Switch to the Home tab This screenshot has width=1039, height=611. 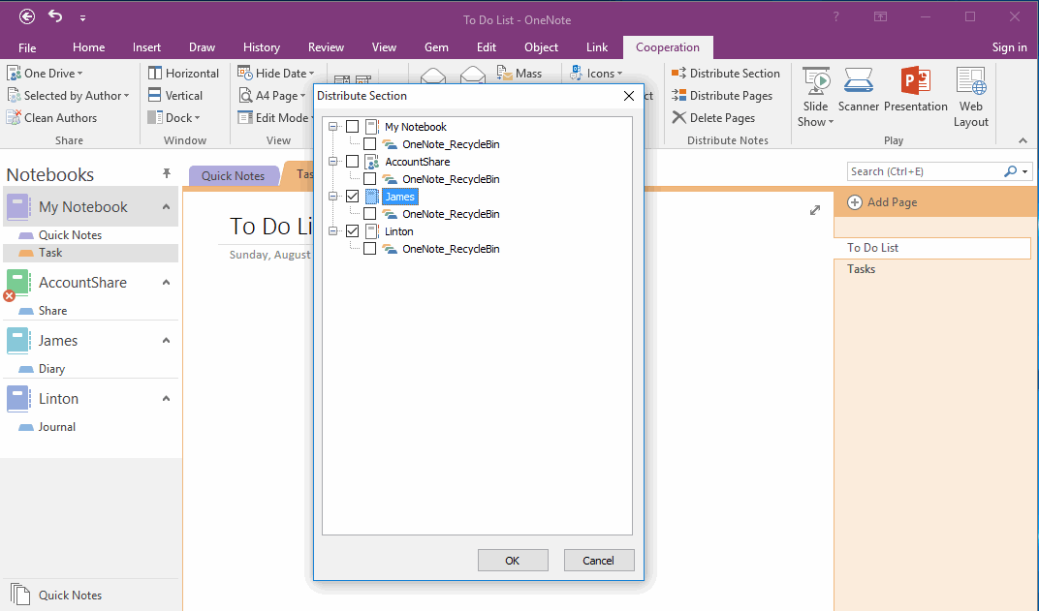point(89,47)
